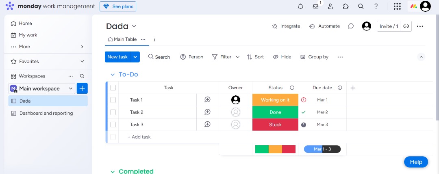Click Due date column info icon
The width and height of the screenshot is (439, 174).
pos(340,88)
